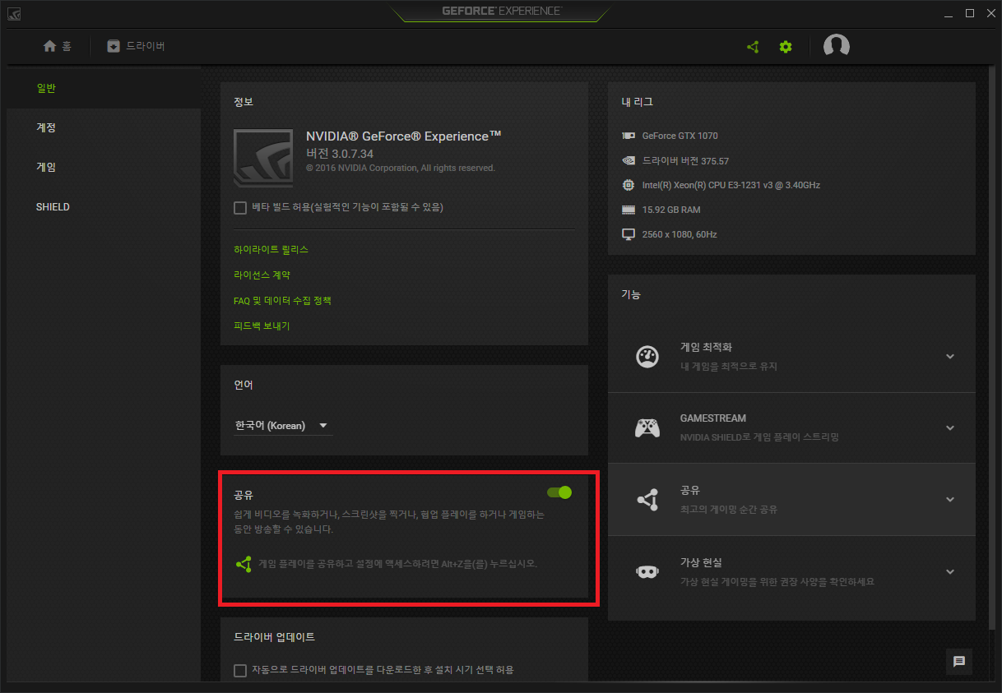Click the GAMESTREAM feature title
The height and width of the screenshot is (693, 1002).
713,418
